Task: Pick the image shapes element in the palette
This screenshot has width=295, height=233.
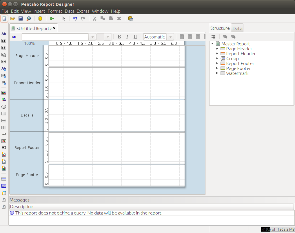Action: (4, 100)
